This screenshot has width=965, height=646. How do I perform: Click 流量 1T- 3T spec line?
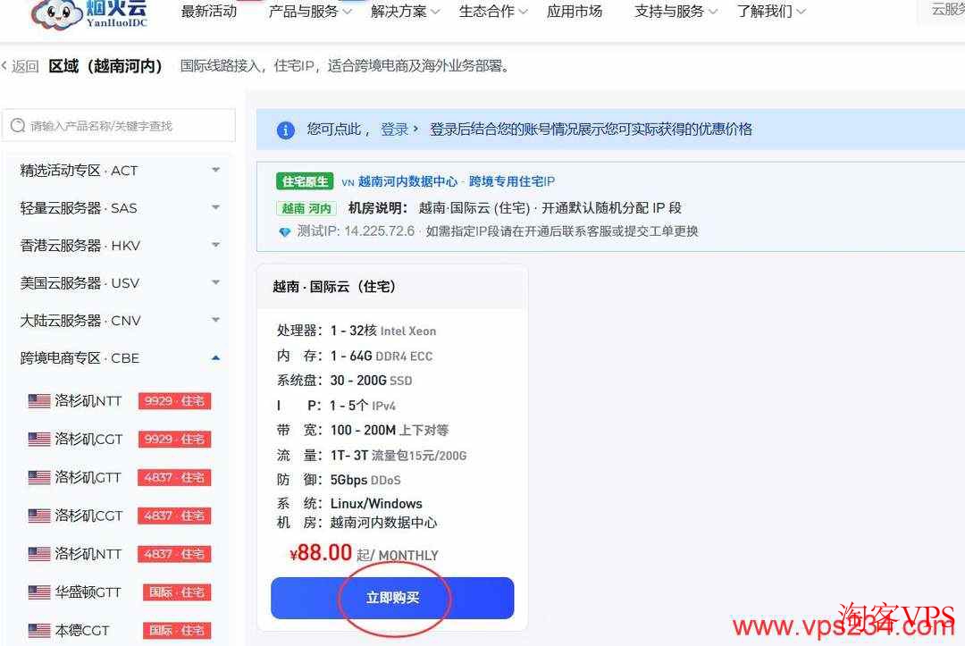(x=372, y=456)
